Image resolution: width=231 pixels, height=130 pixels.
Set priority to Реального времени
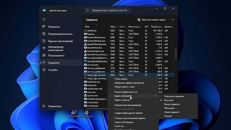[178, 96]
